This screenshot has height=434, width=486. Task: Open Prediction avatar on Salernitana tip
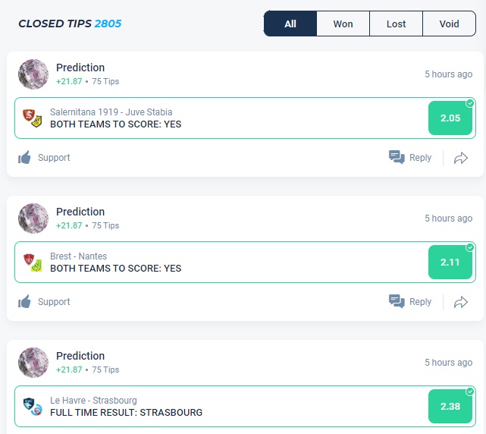33,74
